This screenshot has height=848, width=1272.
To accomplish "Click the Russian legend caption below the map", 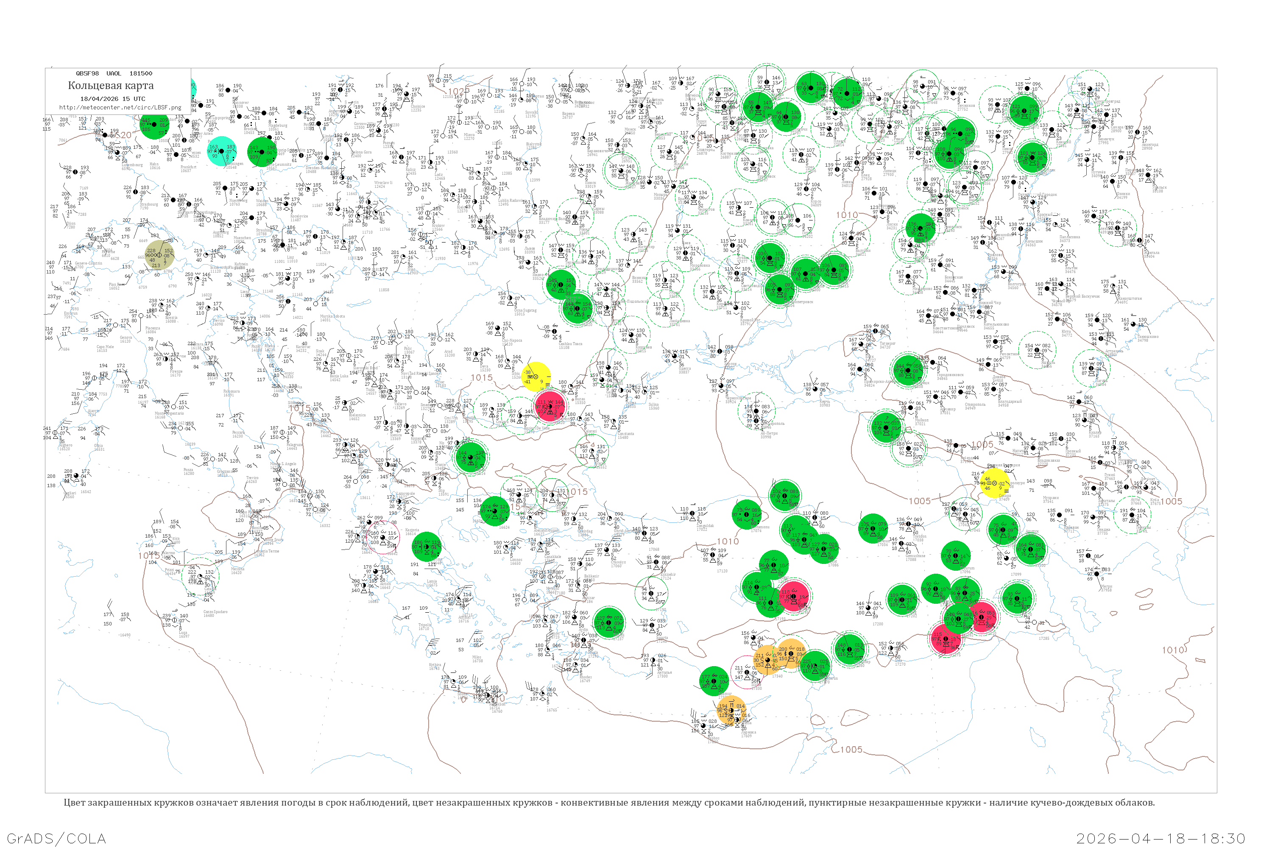I will (x=609, y=802).
